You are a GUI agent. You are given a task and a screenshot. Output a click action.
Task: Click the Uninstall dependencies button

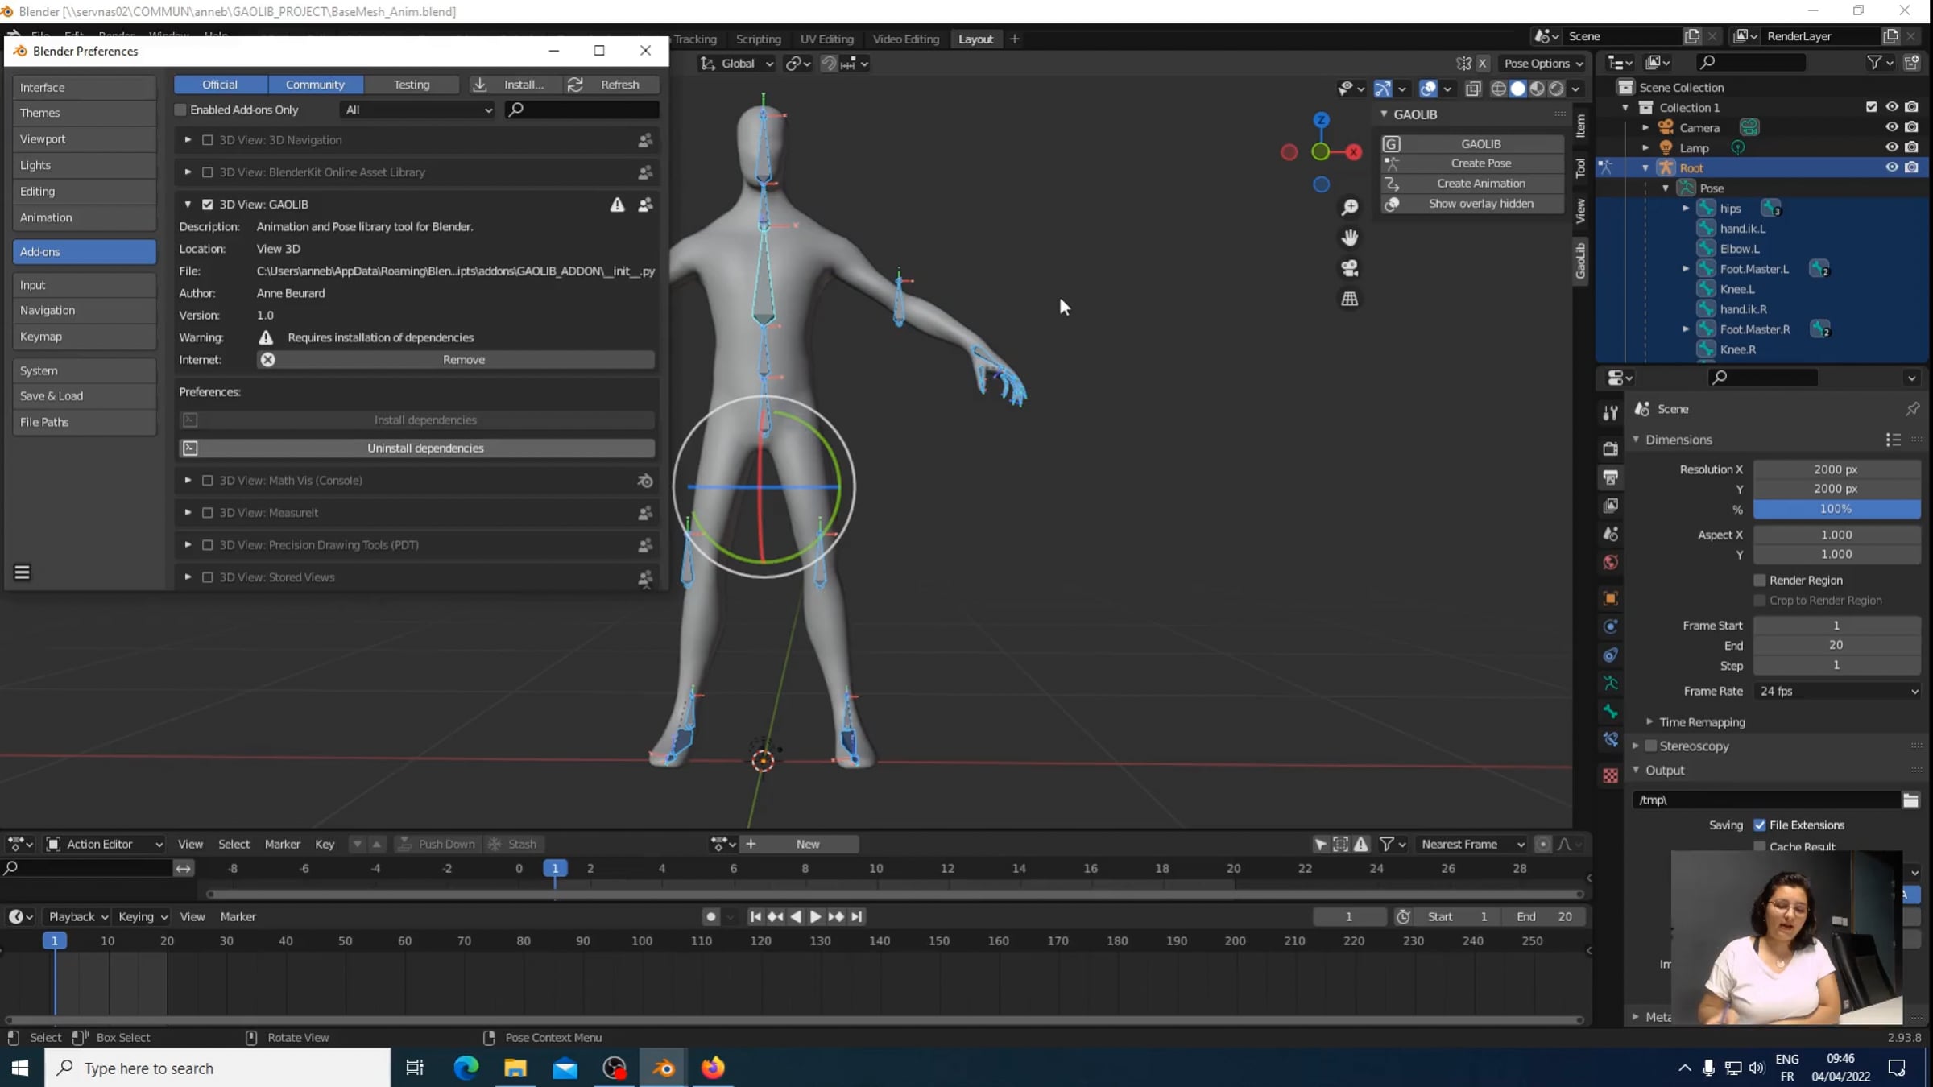[417, 448]
